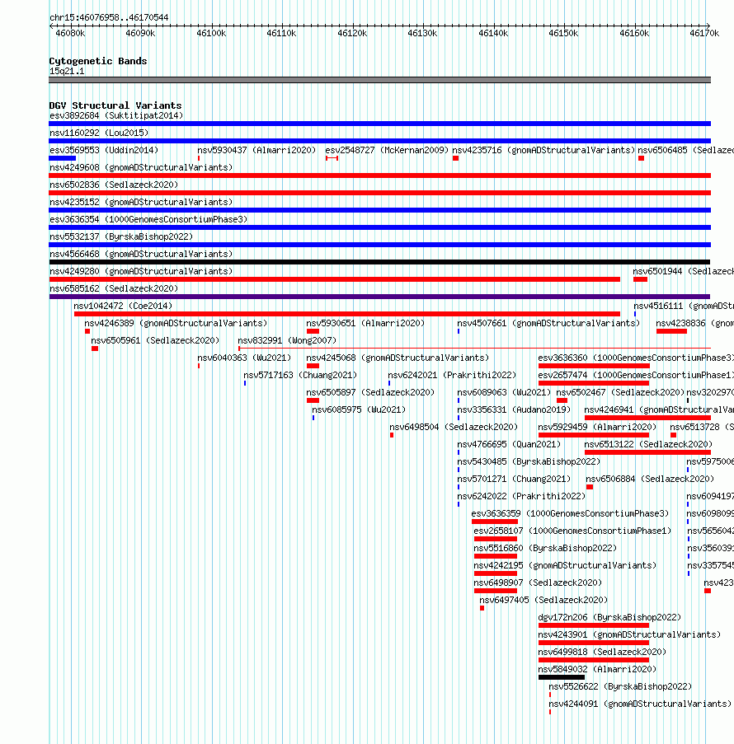Image resolution: width=734 pixels, height=744 pixels.
Task: Click the 46120k ruler position label
Action: [352, 33]
